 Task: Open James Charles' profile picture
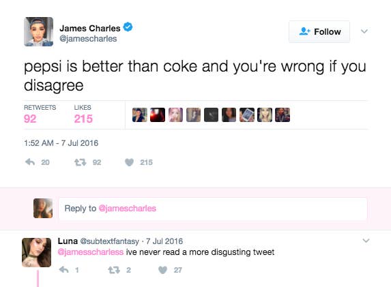tap(39, 31)
